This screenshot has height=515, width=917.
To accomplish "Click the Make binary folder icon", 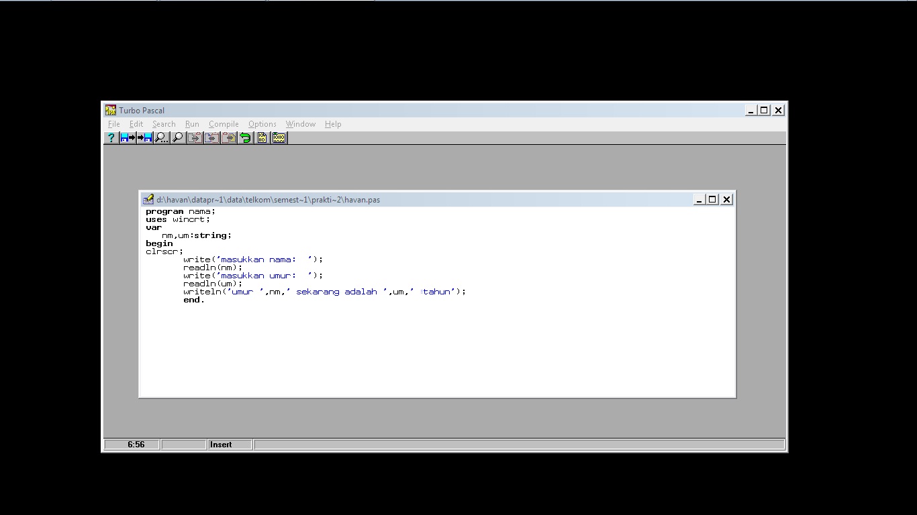I will [279, 137].
